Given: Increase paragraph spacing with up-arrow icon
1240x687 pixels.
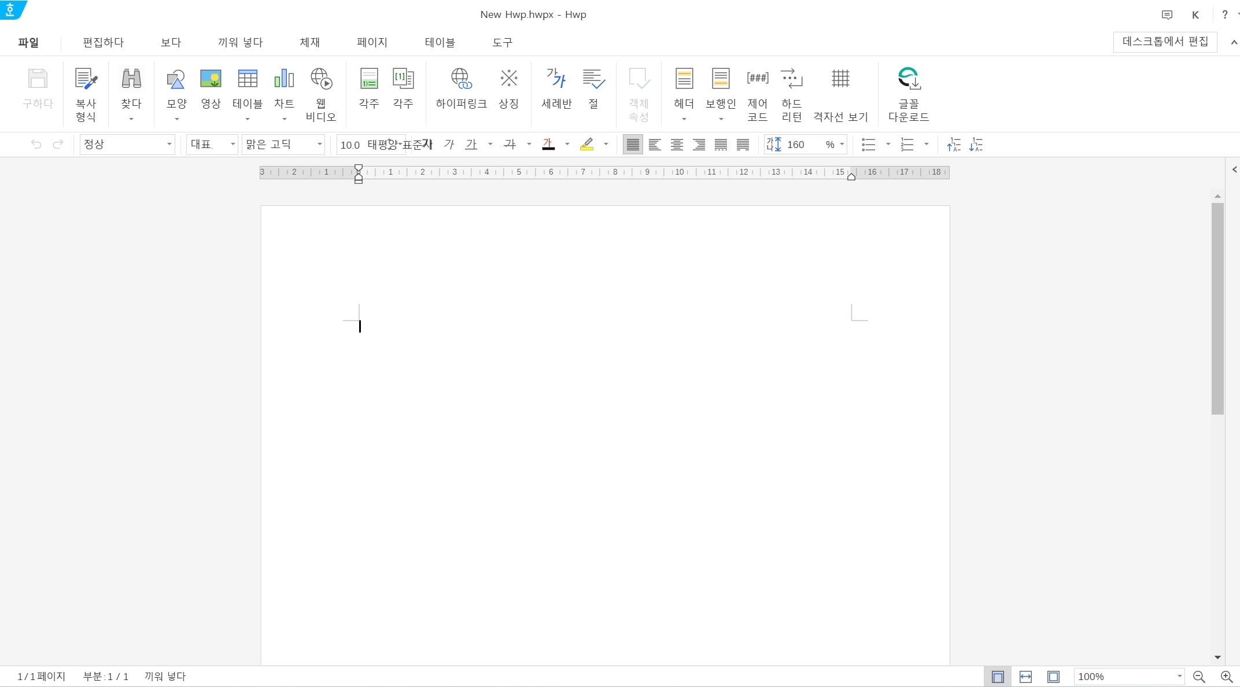Looking at the screenshot, I should [954, 145].
